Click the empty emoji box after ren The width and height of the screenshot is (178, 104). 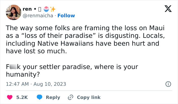click(39, 9)
